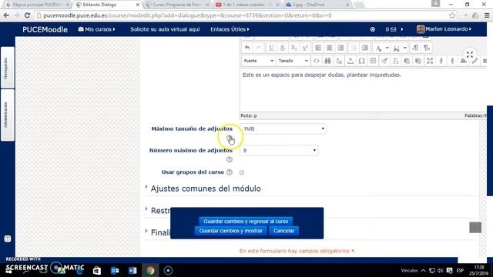Image resolution: width=493 pixels, height=277 pixels.
Task: Align text right in the editor
Action: pos(340,48)
